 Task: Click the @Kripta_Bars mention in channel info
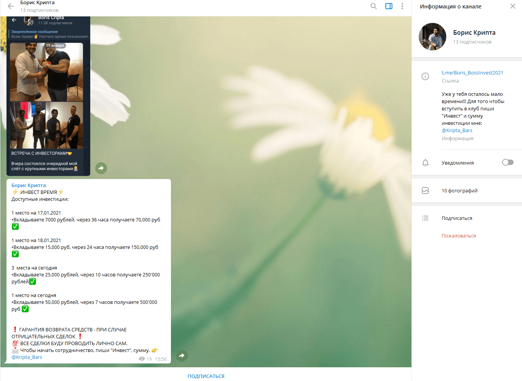point(457,131)
